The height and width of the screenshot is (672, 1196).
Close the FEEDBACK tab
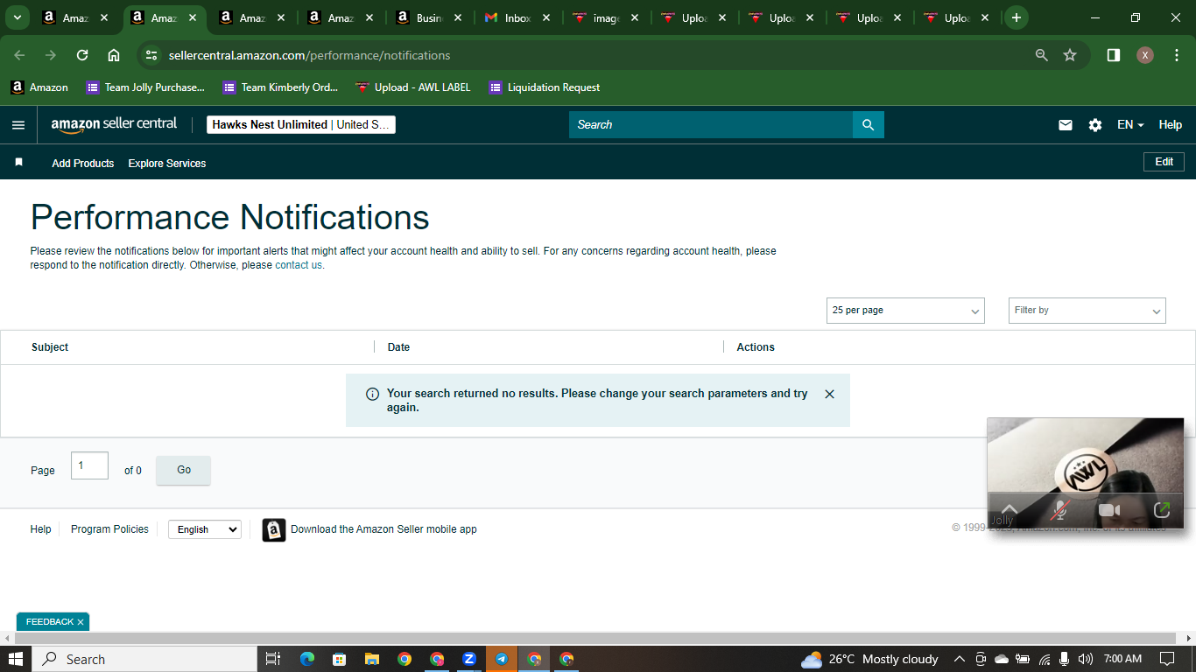[x=81, y=622]
